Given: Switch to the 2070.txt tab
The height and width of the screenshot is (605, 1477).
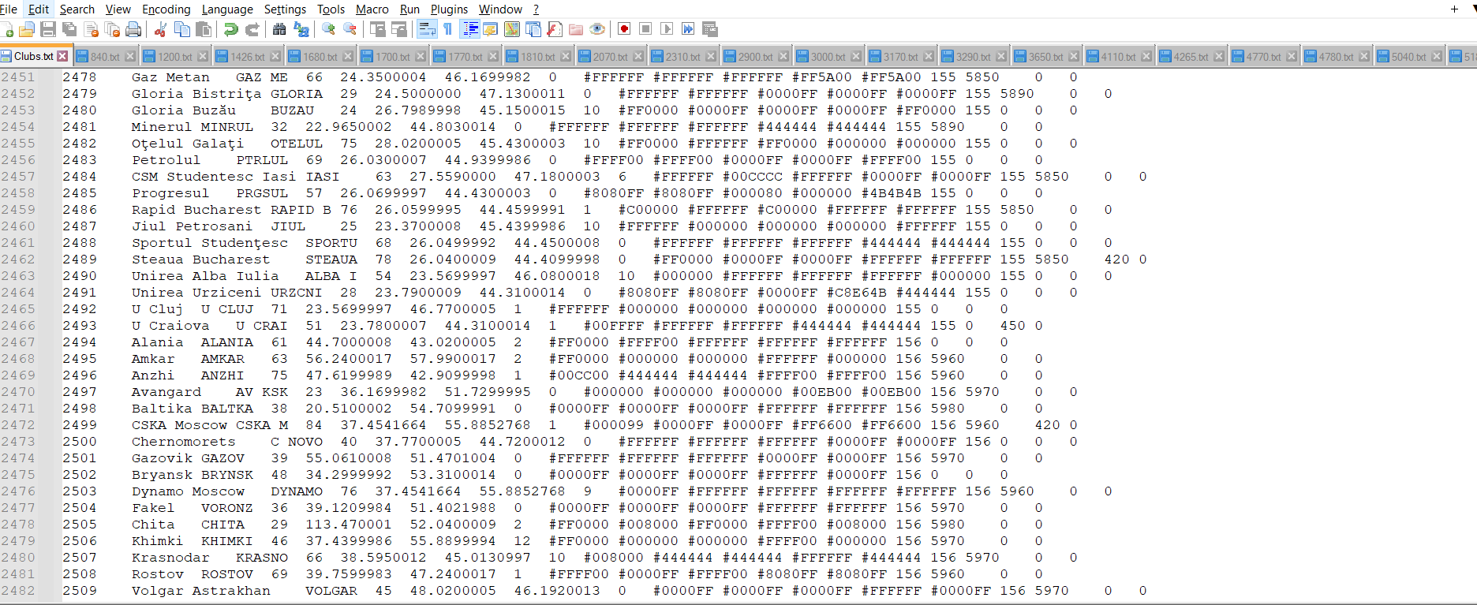Looking at the screenshot, I should click(x=610, y=57).
